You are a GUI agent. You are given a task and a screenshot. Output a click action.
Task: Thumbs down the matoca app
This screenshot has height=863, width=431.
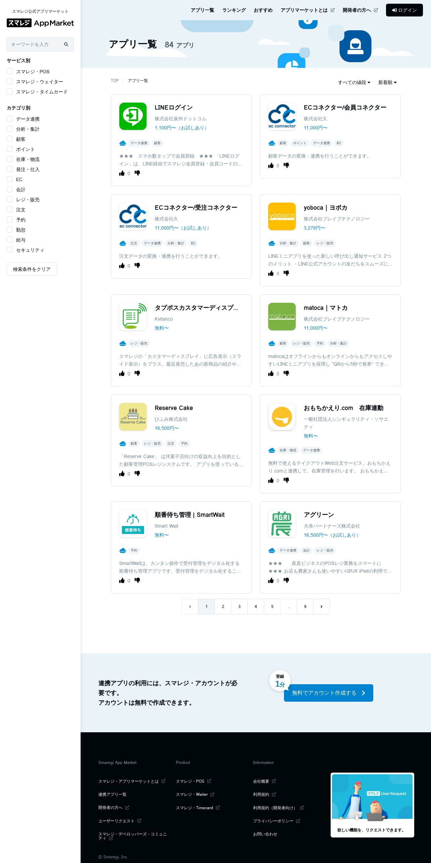pyautogui.click(x=286, y=374)
